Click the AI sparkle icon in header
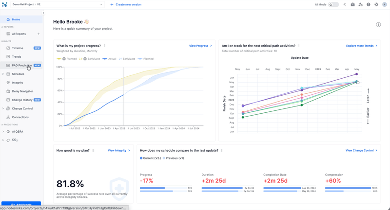This screenshot has height=210, width=390. pyautogui.click(x=345, y=5)
